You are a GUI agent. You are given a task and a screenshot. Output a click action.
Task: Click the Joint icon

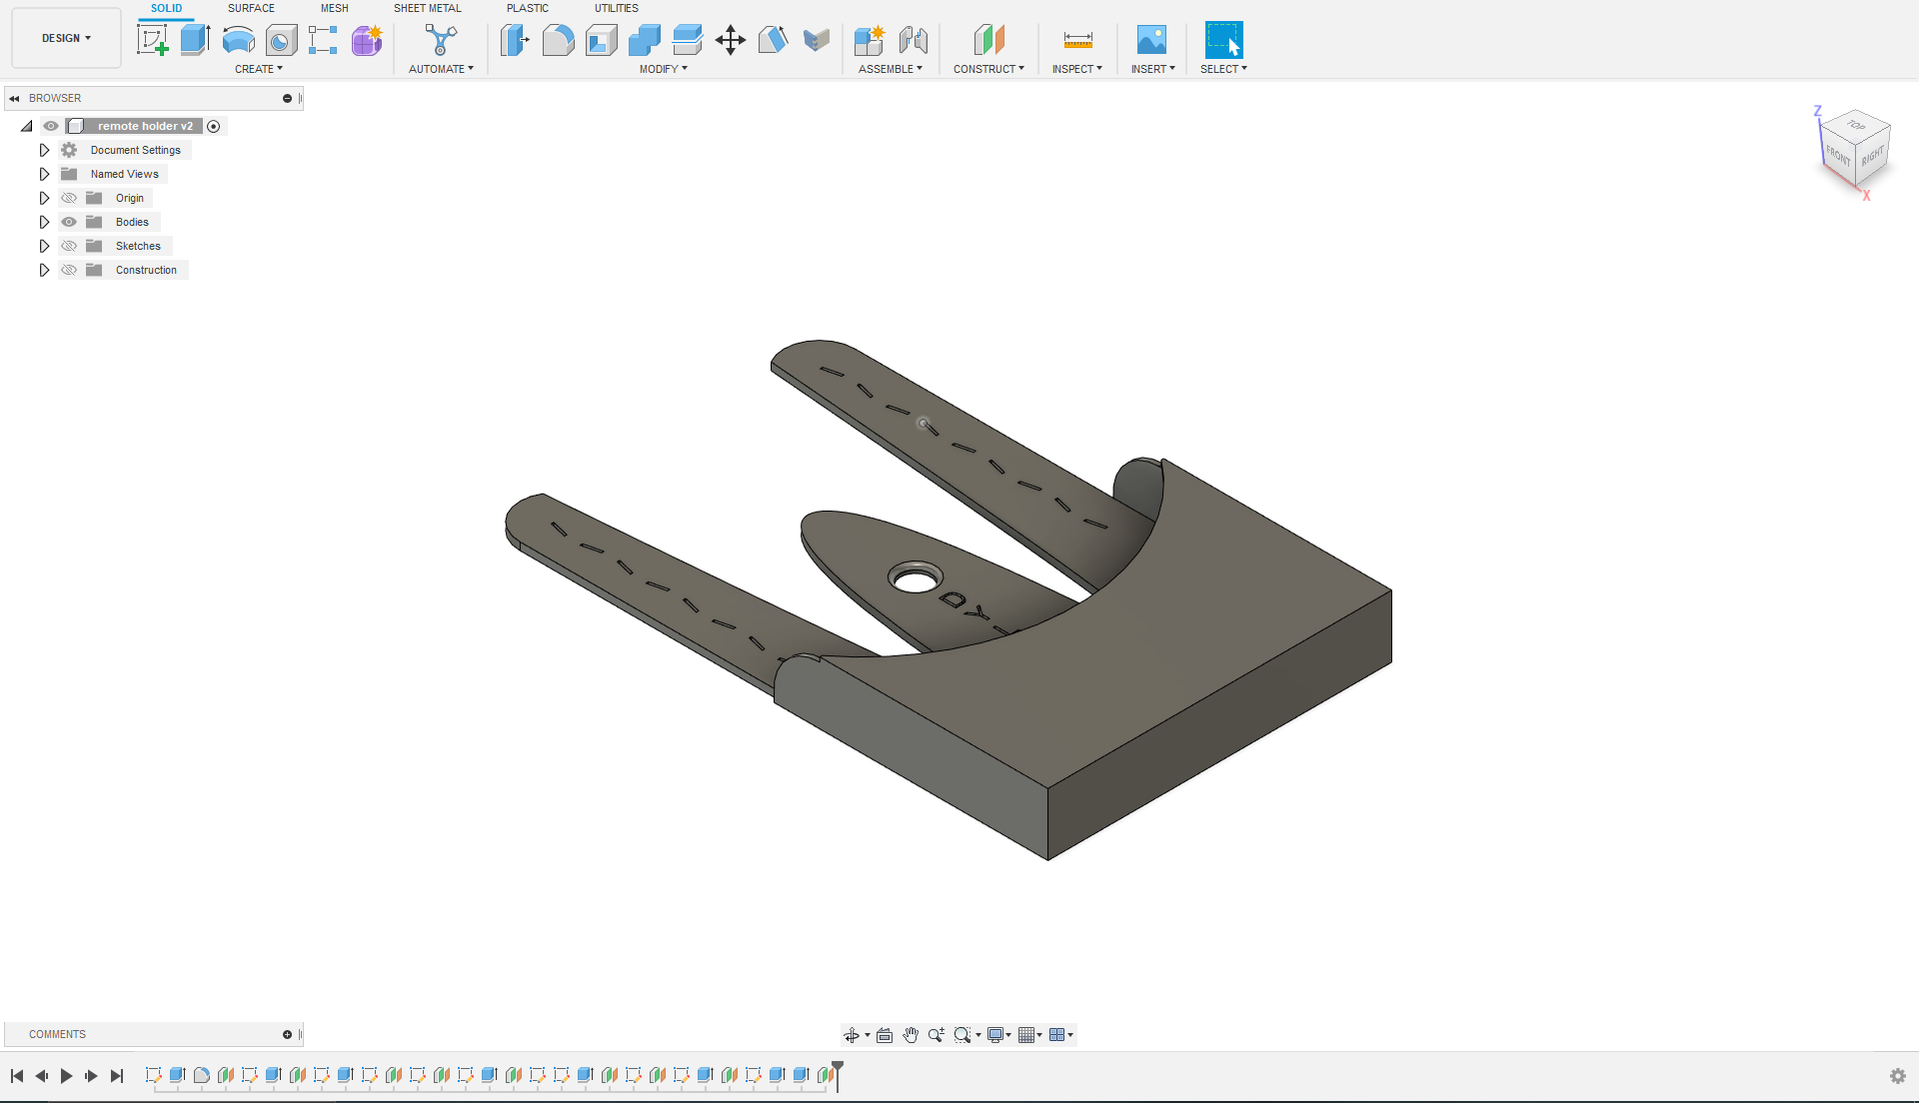[x=913, y=40]
